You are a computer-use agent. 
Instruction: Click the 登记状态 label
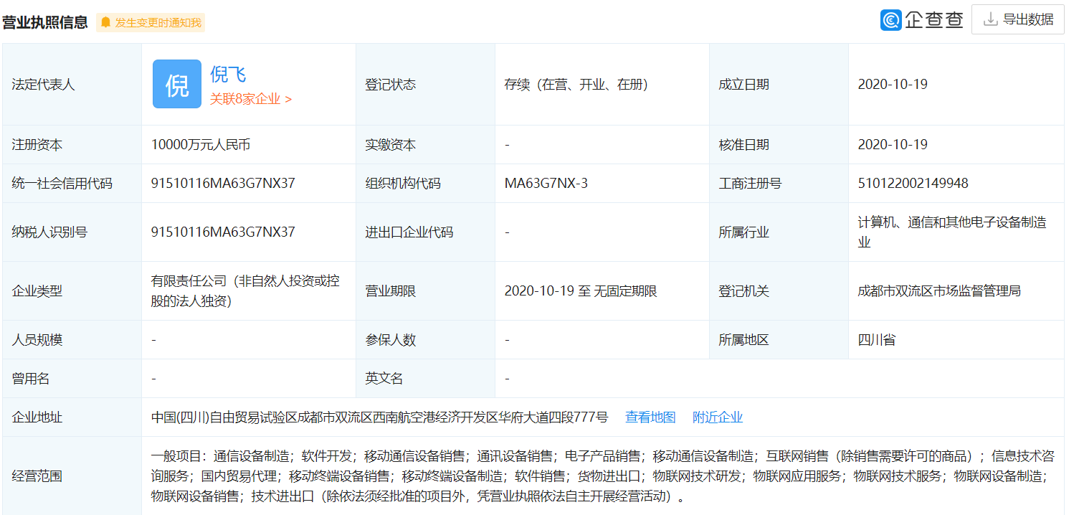[391, 85]
